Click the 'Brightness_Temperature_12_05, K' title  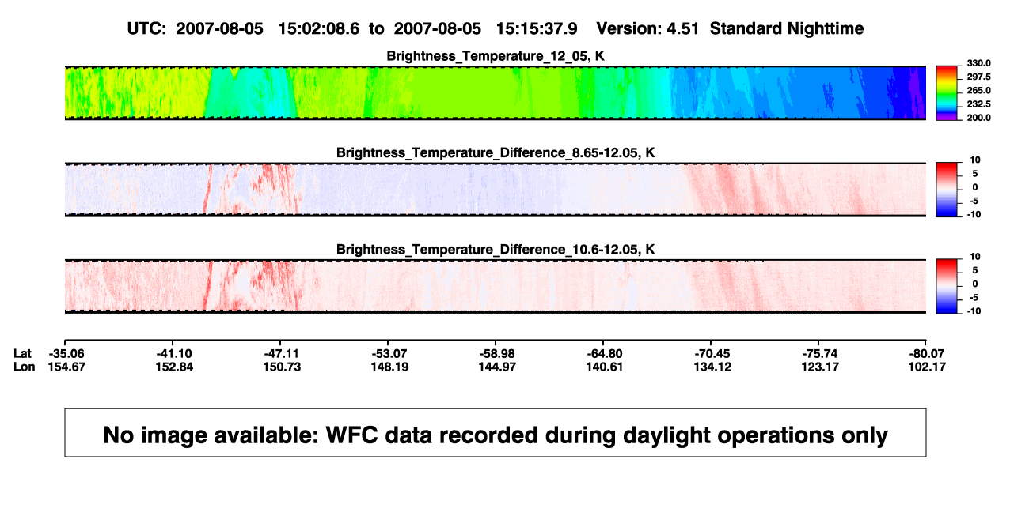coord(496,56)
